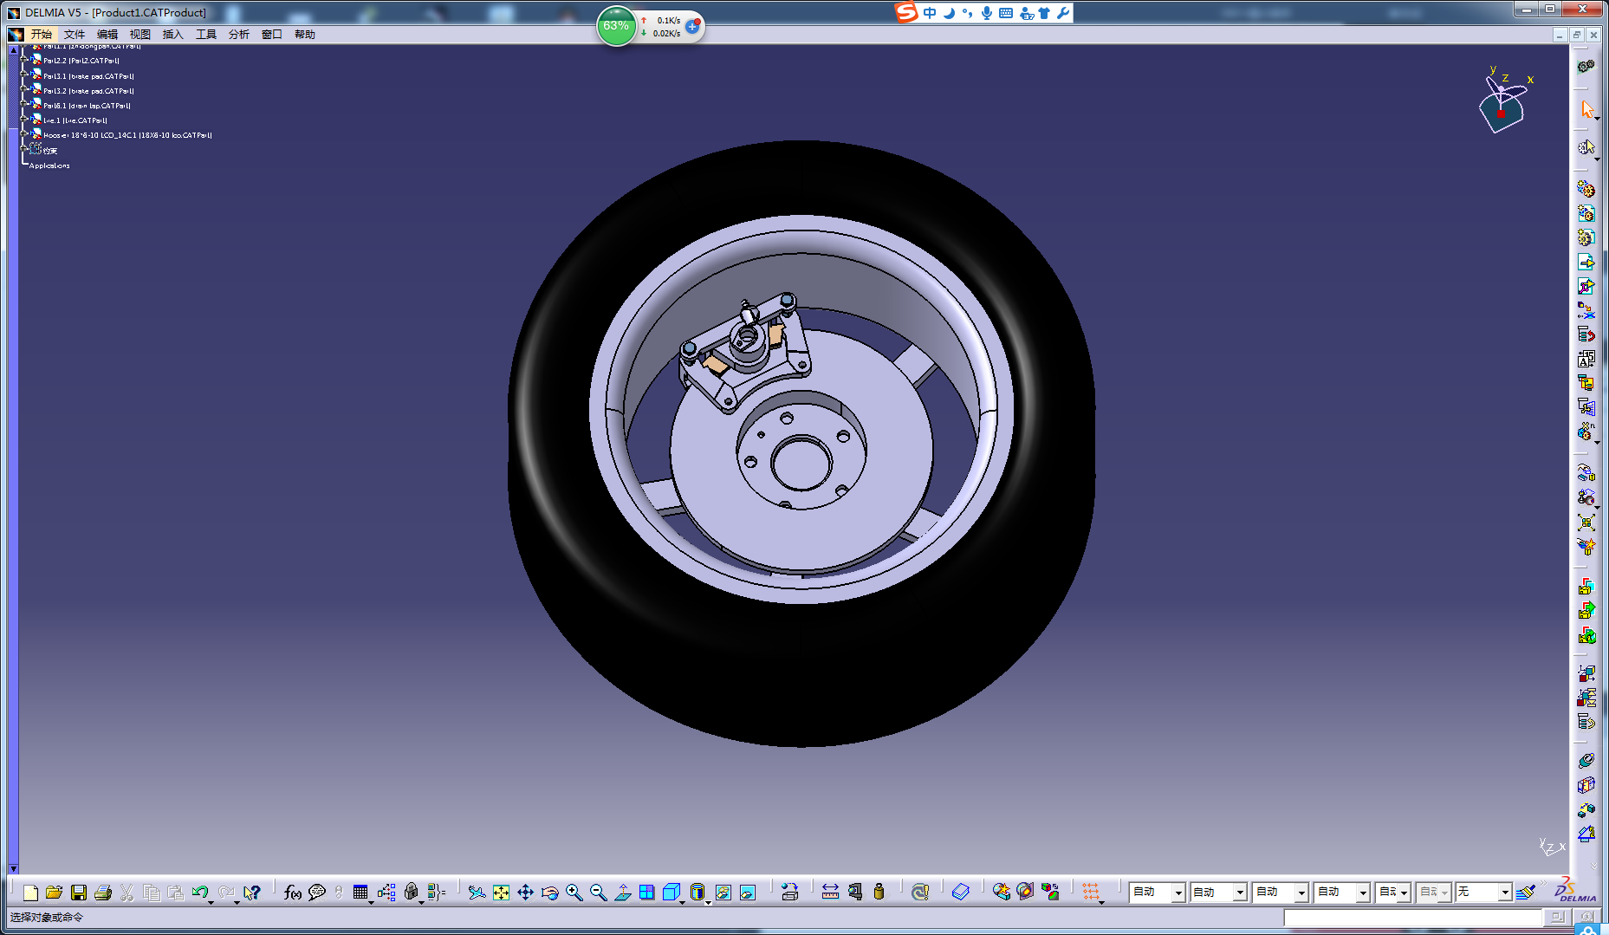
Task: Click the Sogou IME keyboard icon
Action: pos(1006,13)
